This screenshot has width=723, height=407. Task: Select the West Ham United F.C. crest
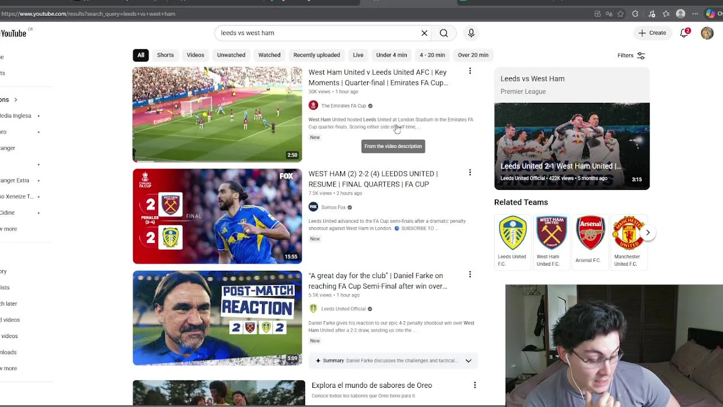[551, 233]
